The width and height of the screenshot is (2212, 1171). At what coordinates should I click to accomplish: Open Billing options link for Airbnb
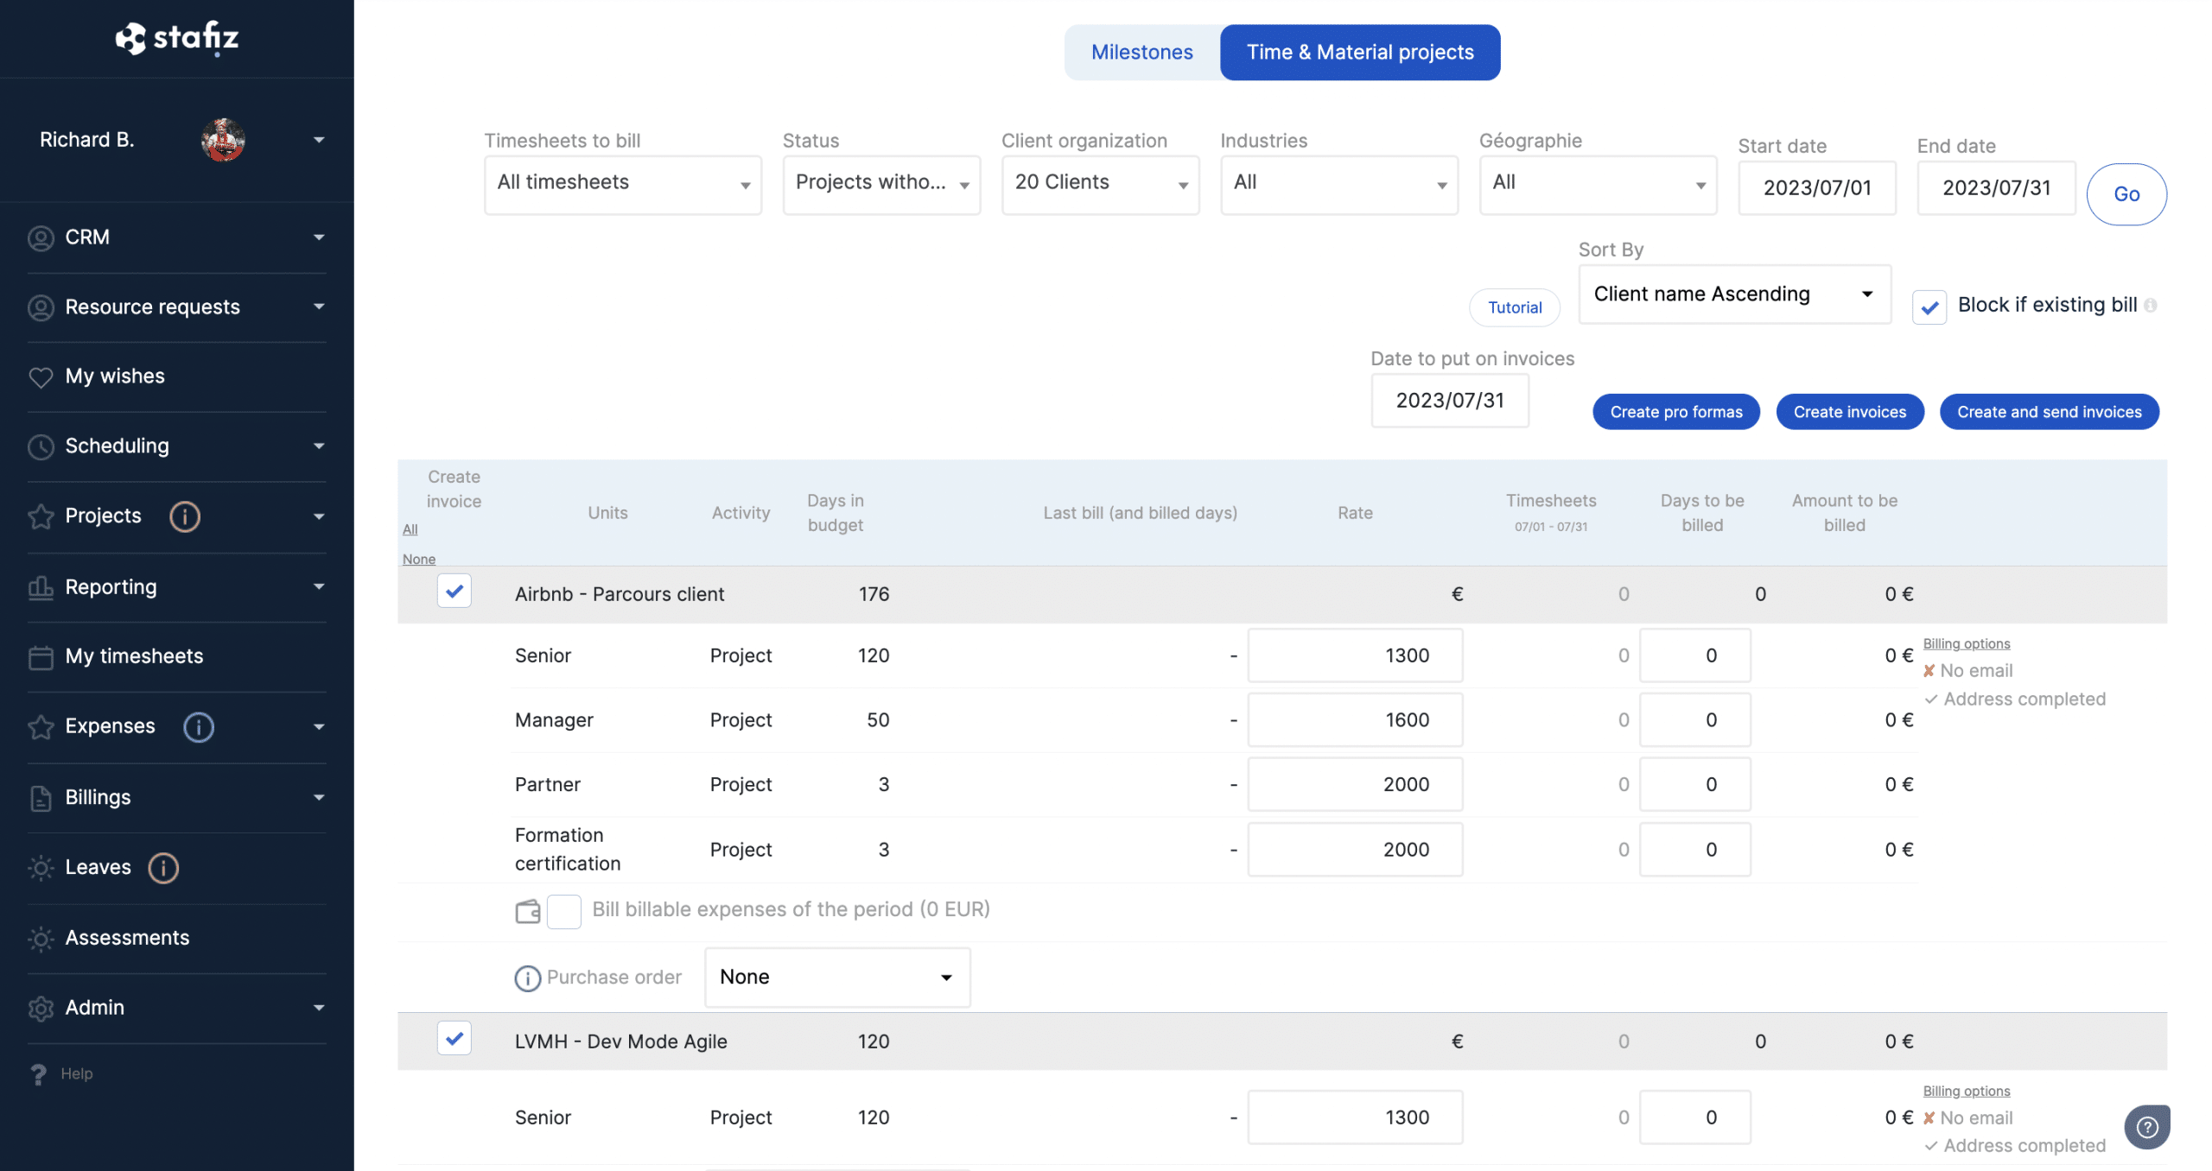click(x=1966, y=643)
